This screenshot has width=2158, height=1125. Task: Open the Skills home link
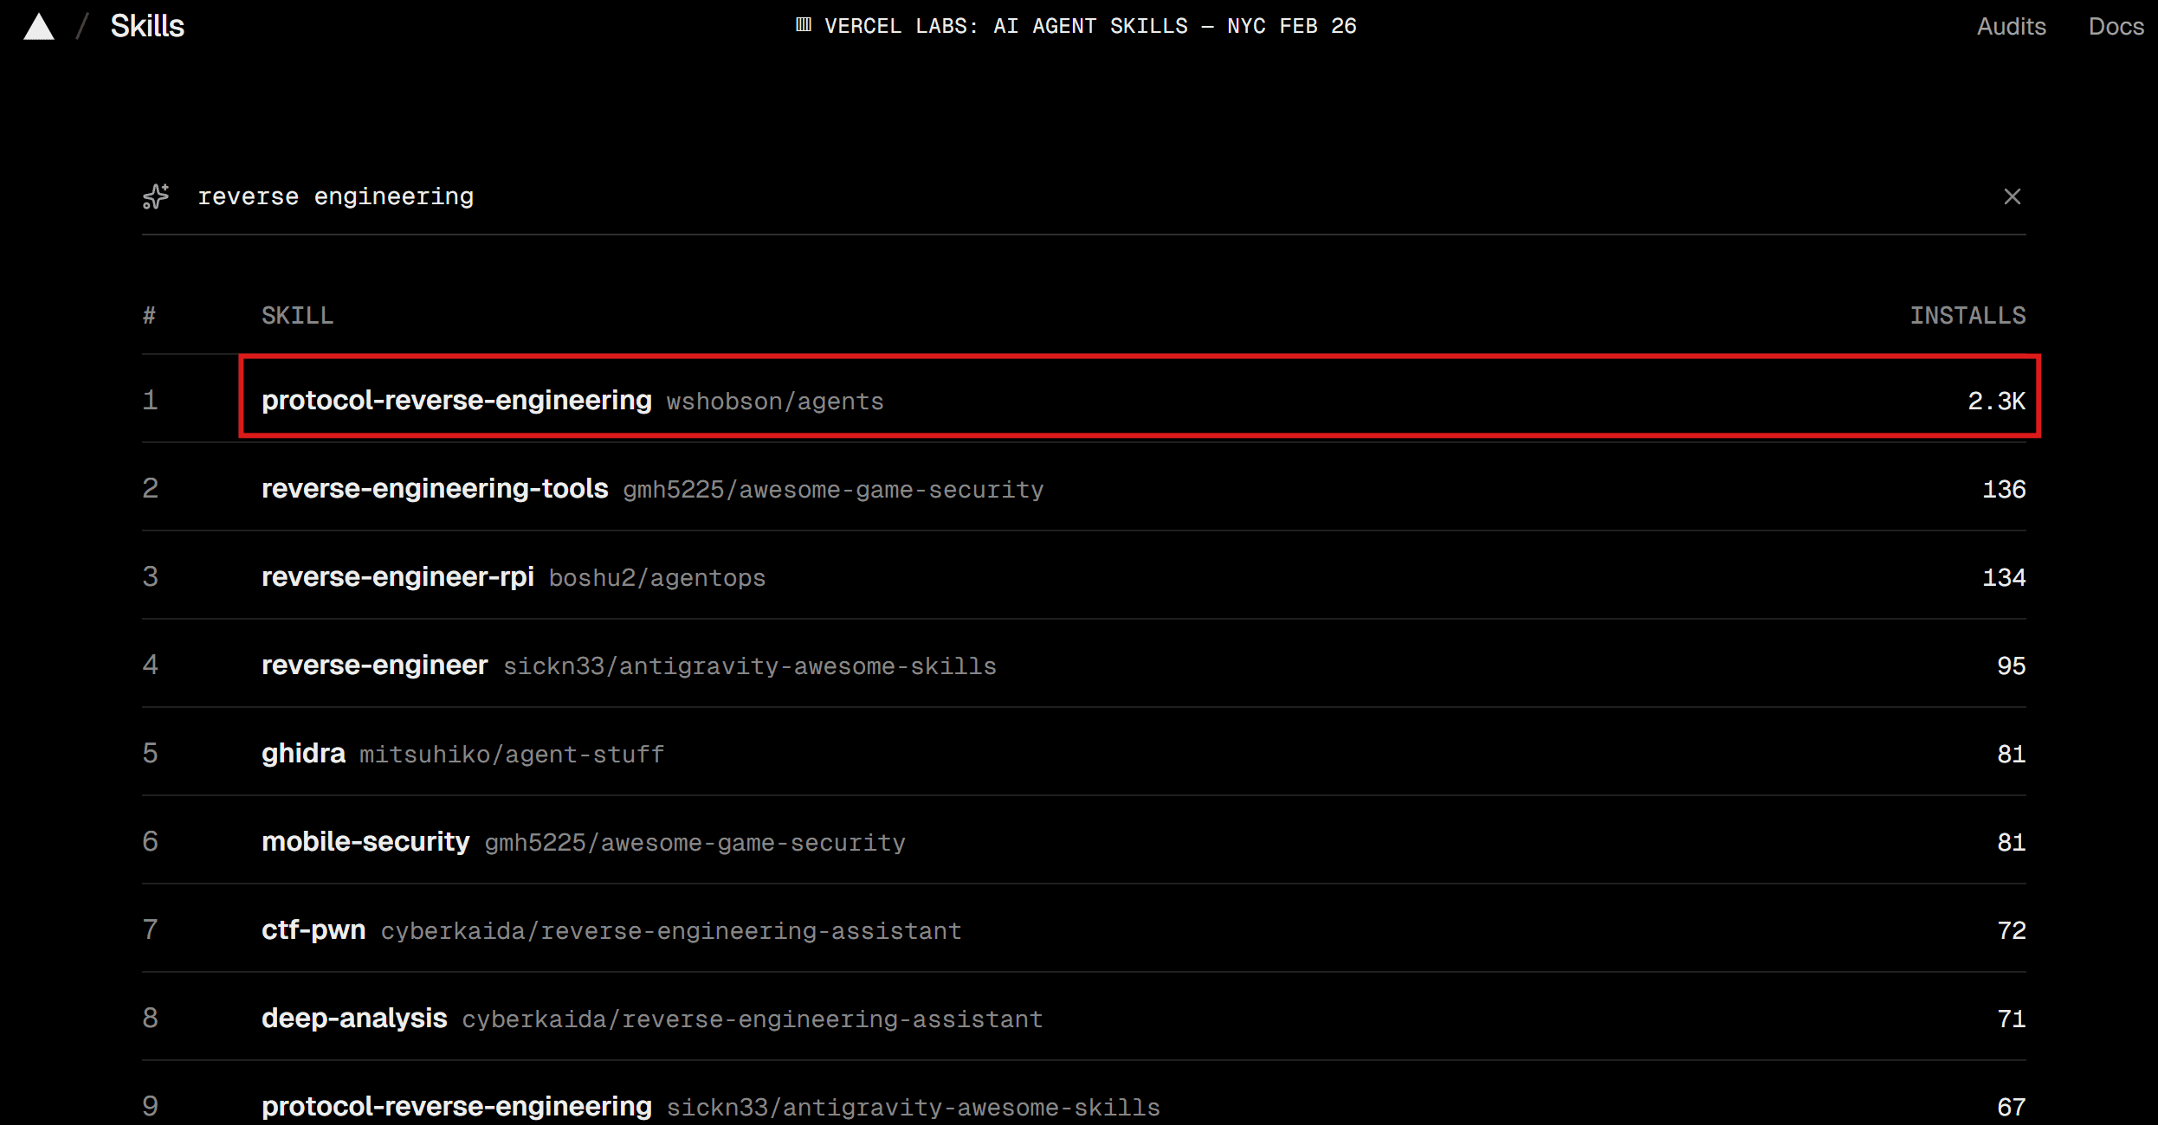click(147, 27)
